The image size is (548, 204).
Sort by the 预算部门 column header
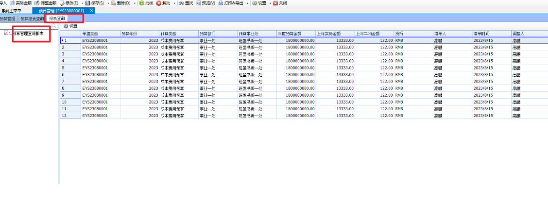tap(218, 34)
